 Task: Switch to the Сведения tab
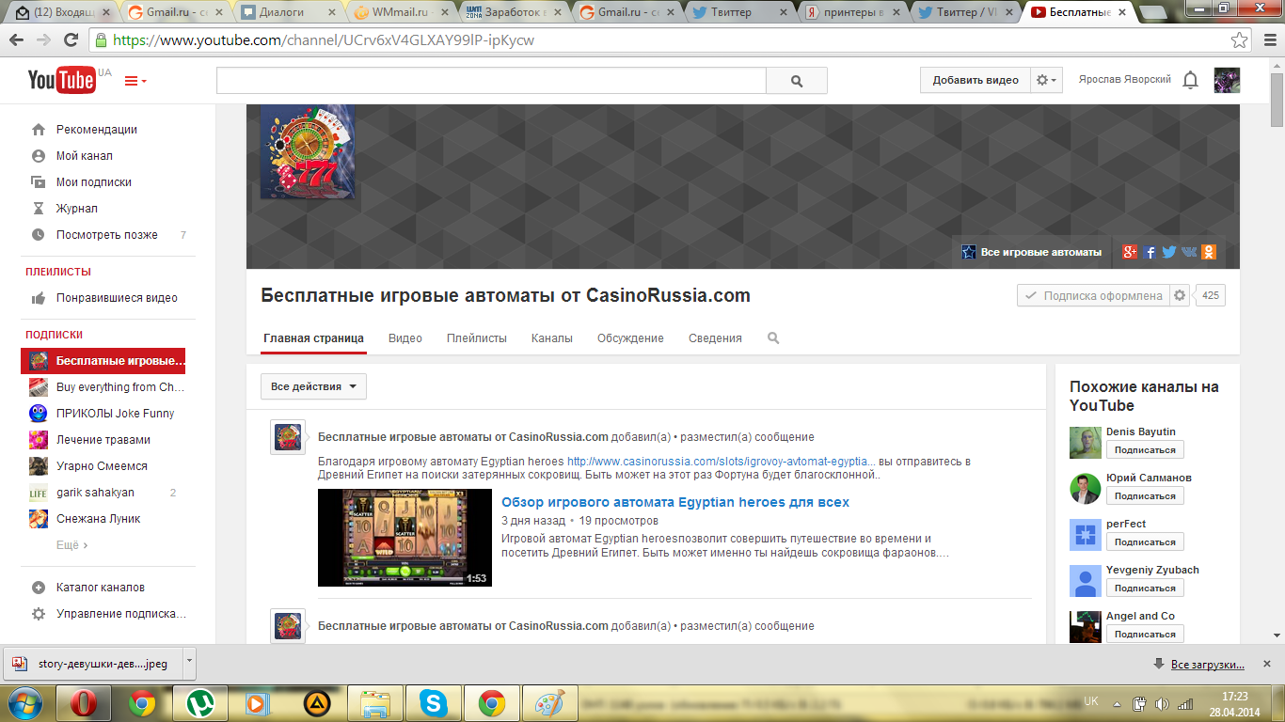(x=715, y=338)
